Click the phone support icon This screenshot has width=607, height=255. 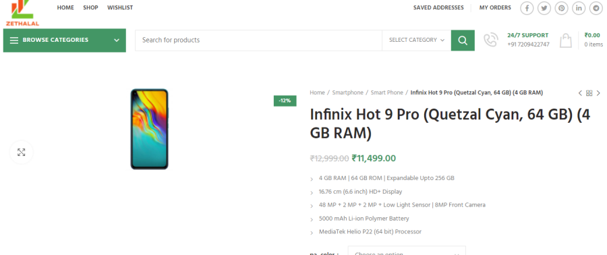pos(491,40)
